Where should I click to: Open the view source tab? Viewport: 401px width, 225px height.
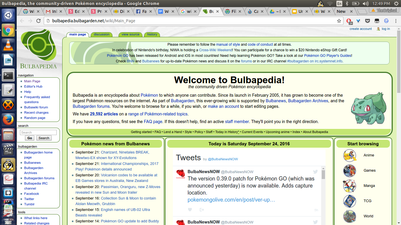tap(130, 35)
